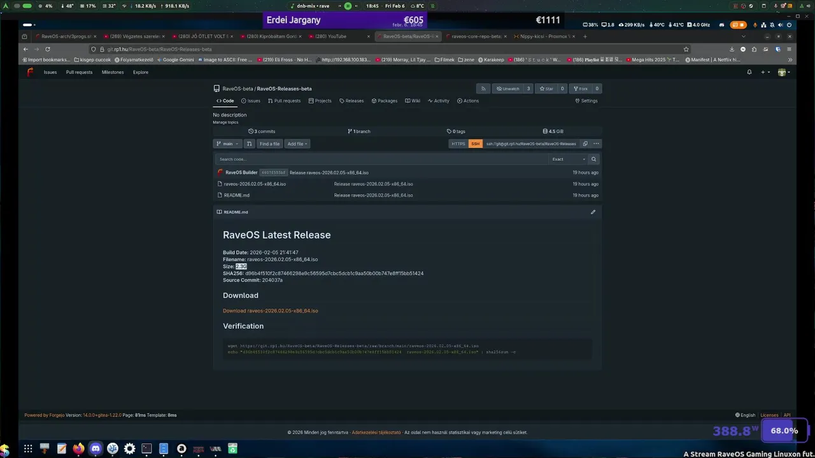815x458 pixels.
Task: Switch to the Projects tab
Action: (x=320, y=101)
